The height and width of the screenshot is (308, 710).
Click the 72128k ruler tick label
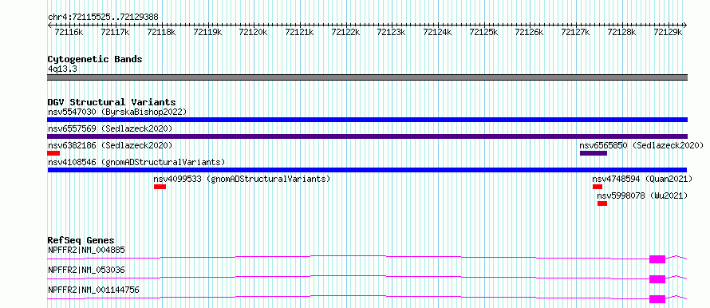(x=622, y=32)
